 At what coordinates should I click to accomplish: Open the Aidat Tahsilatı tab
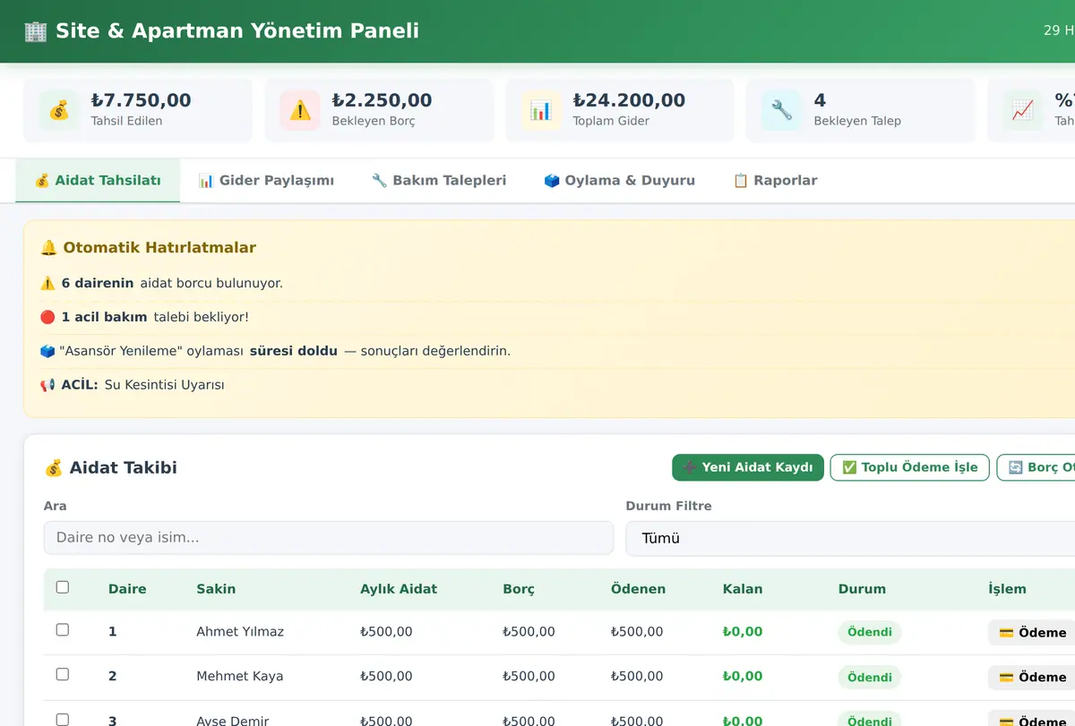coord(98,181)
